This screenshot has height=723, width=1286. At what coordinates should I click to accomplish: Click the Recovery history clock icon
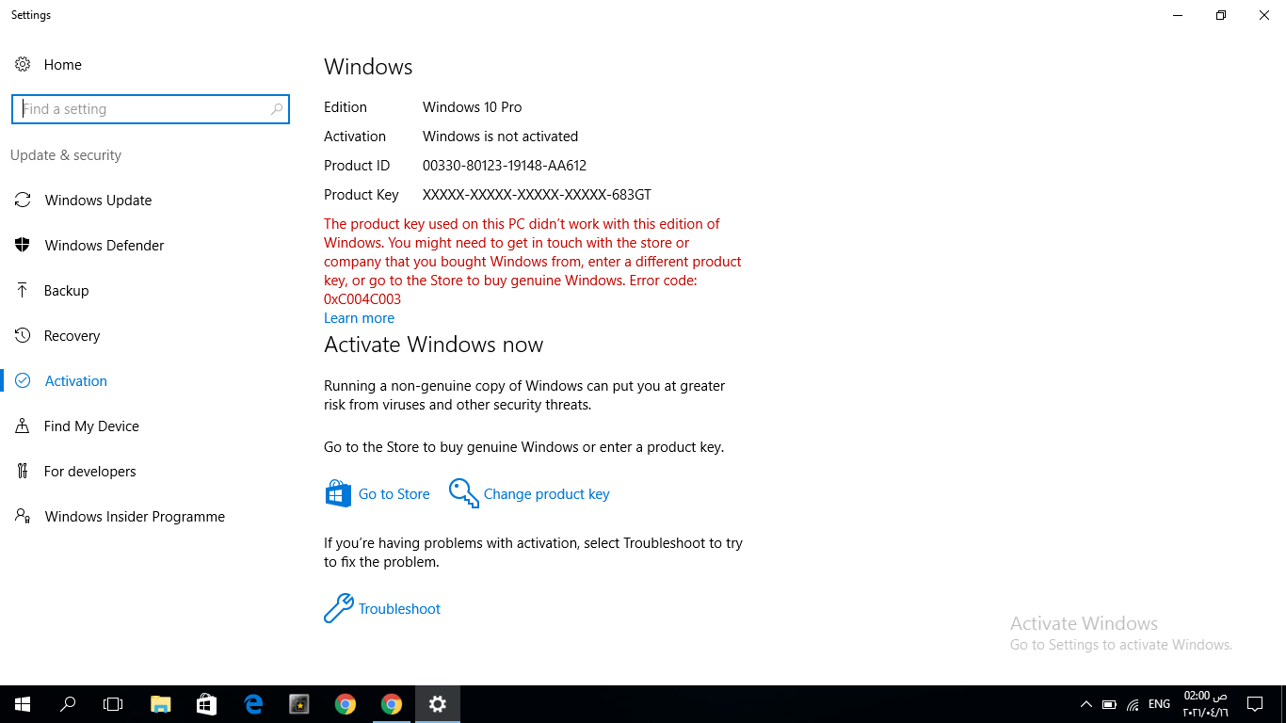coord(23,335)
